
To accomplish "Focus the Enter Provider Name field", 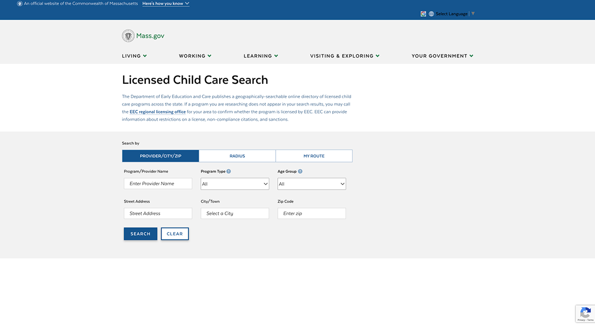I will click(158, 183).
